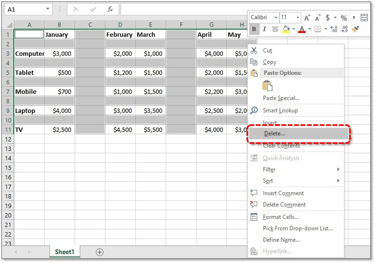Expand the Filter submenu
This screenshot has width=375, height=263.
click(x=338, y=169)
